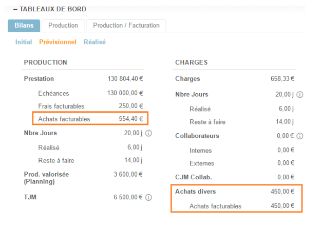Image resolution: width=321 pixels, height=232 pixels.
Task: Switch to the Réalisé view link under tabs
Action: 95,42
